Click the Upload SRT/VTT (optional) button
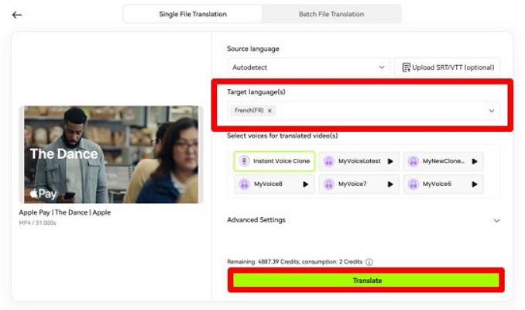This screenshot has width=525, height=310. 448,67
